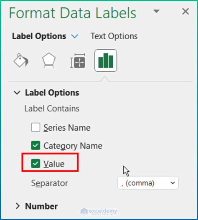198x220 pixels.
Task: Open the task pane options arrow
Action: (x=156, y=11)
